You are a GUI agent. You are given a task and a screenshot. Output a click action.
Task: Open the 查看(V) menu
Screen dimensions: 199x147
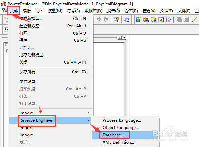(149, 11)
